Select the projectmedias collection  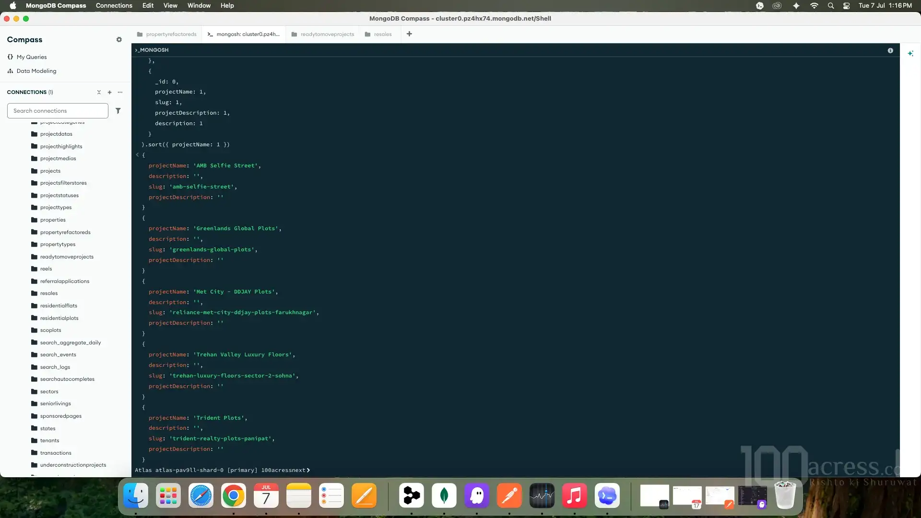58,158
